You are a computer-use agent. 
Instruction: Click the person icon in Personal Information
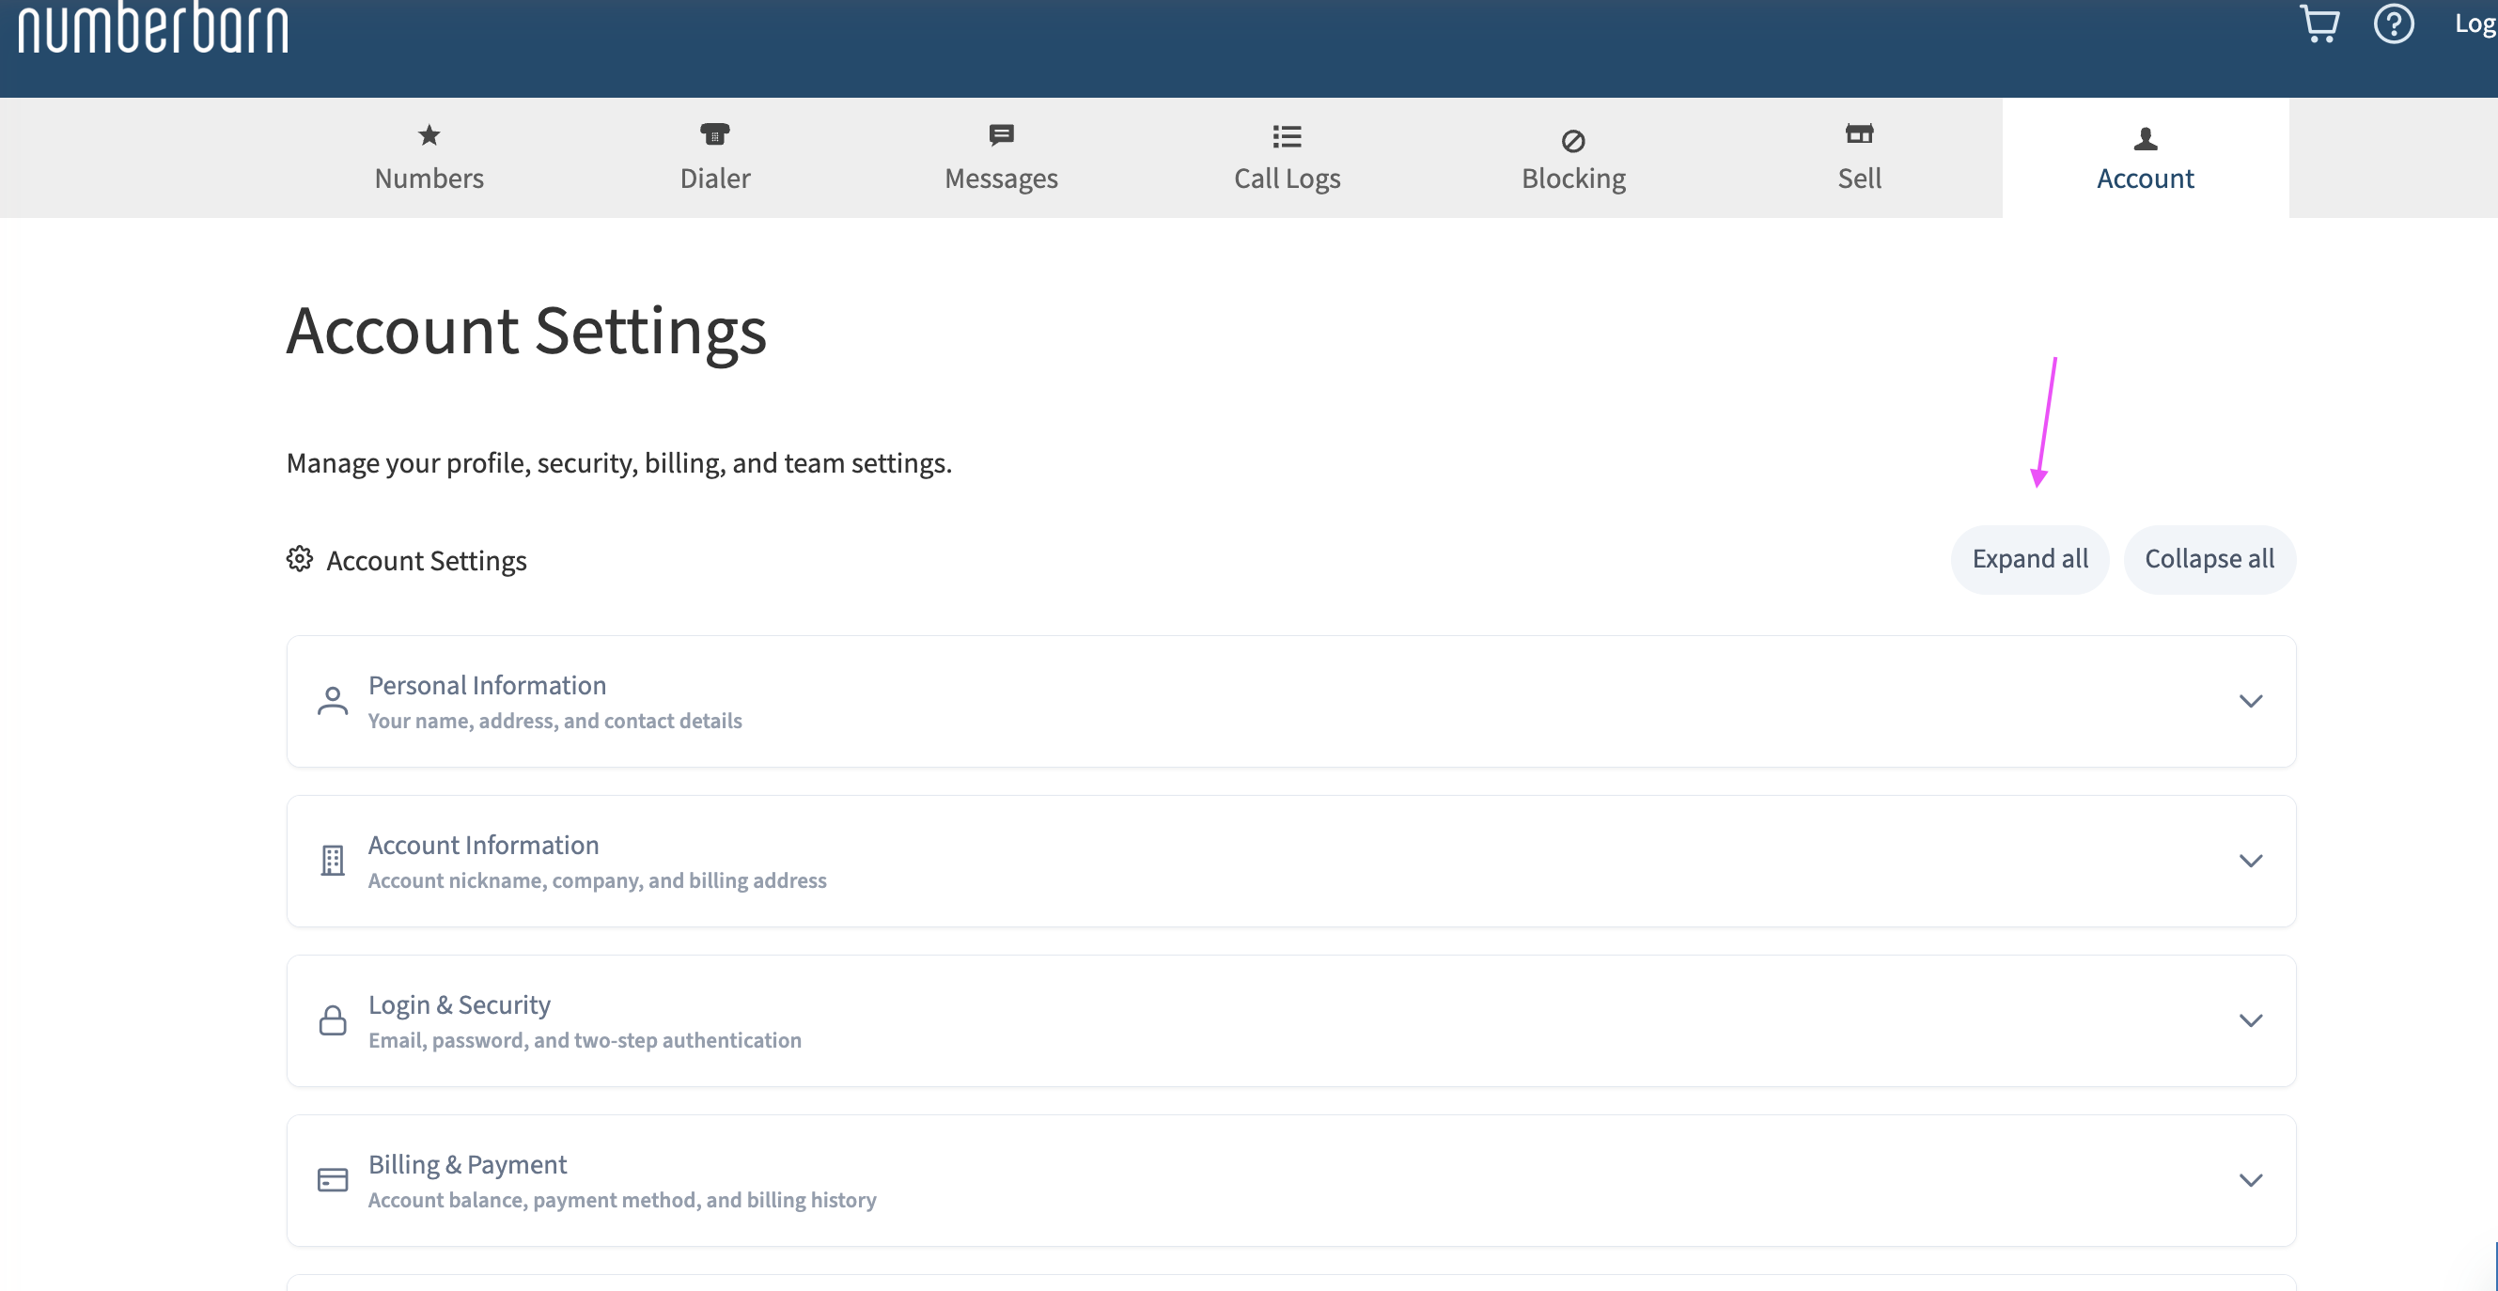tap(333, 701)
